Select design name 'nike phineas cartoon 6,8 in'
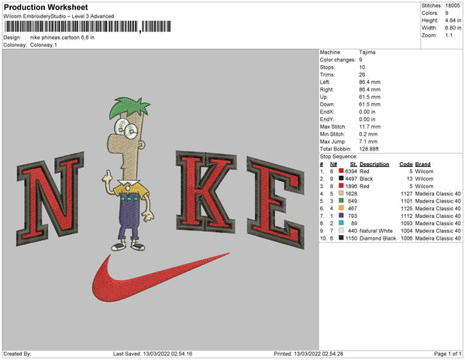The image size is (465, 360). (62, 38)
